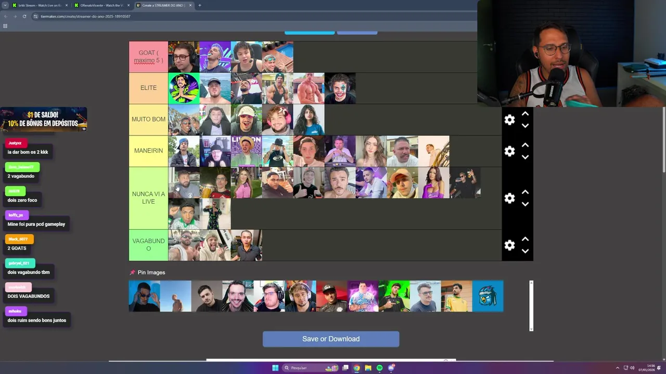Screen dimensions: 666x374
Task: Open settings gear for MANEIRIN row
Action: 509,151
